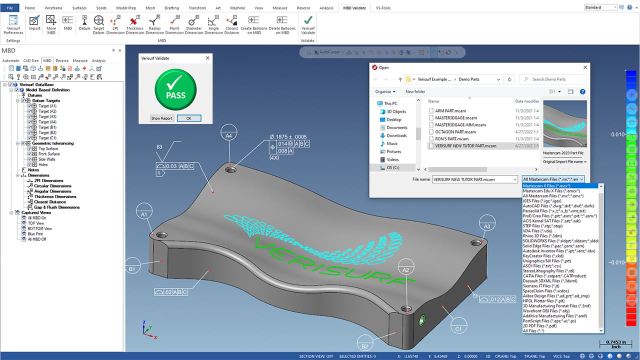640x360 pixels.
Task: Switch to CAD Tree panel tab
Action: click(x=31, y=60)
